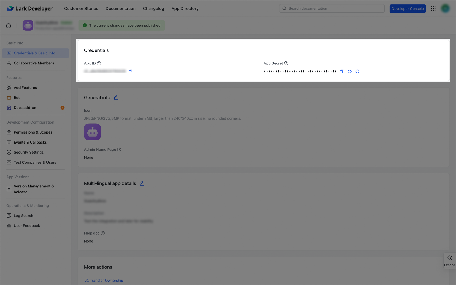Focus the Search documentation field
Screen dimensions: 456x285
point(332,8)
